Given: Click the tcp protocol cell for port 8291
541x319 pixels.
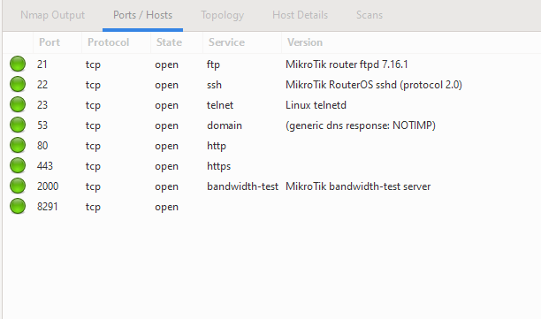Looking at the screenshot, I should pyautogui.click(x=93, y=207).
